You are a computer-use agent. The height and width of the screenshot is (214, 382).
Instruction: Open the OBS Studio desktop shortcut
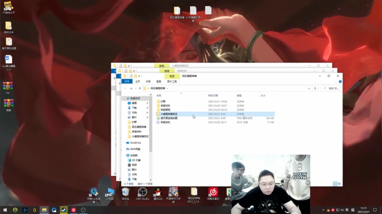142,193
